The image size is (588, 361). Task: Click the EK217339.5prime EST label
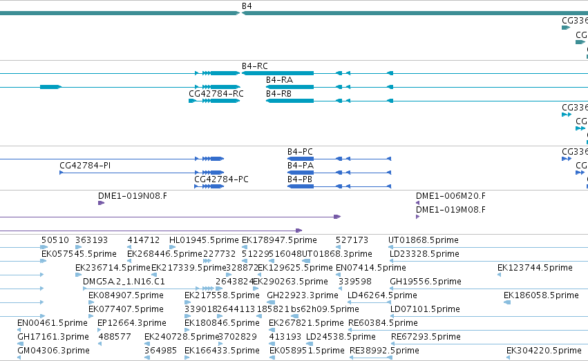(189, 268)
